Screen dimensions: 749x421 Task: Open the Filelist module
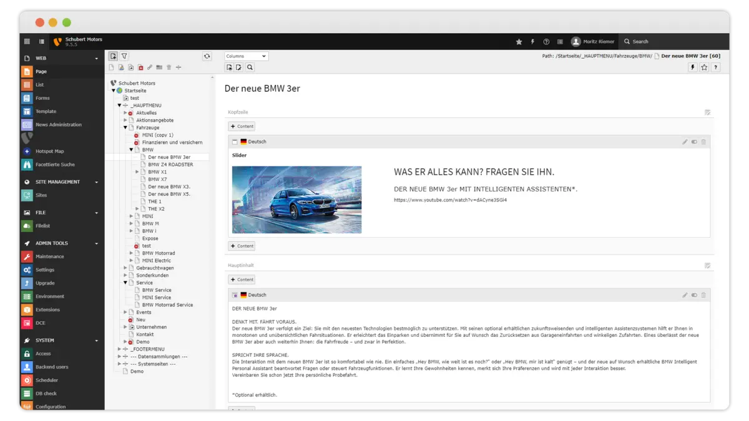[42, 226]
